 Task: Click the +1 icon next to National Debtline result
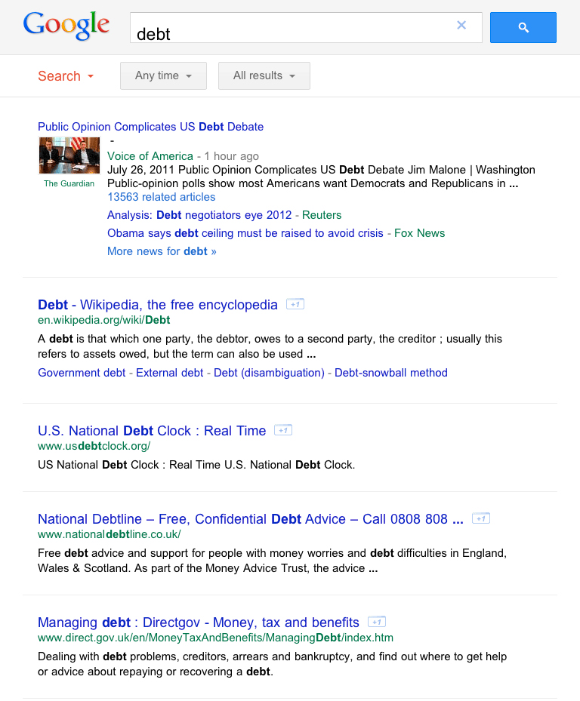(x=481, y=518)
